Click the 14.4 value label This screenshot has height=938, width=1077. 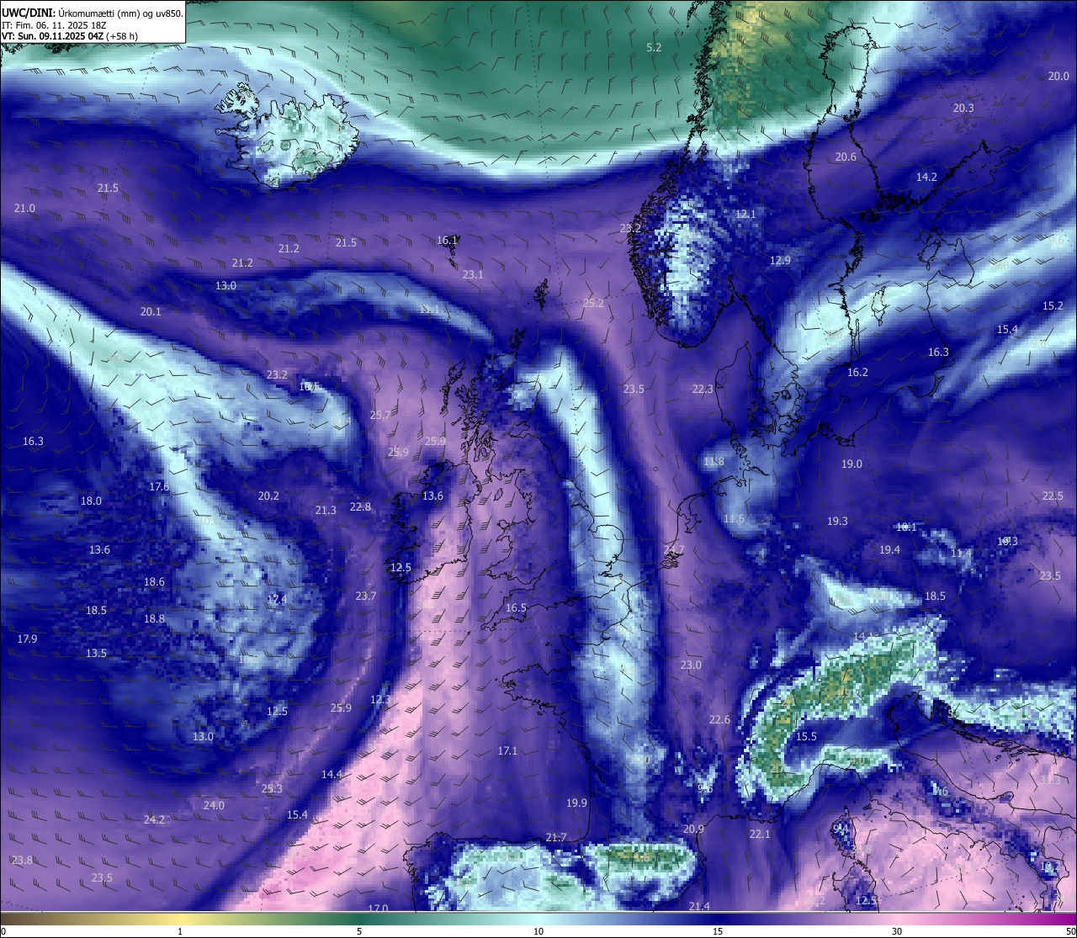[x=332, y=775]
